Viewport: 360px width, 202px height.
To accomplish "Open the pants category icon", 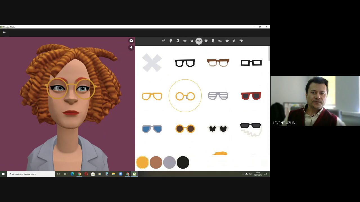I will pos(213,41).
